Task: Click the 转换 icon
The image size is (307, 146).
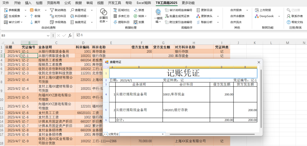Action: coord(136,16)
